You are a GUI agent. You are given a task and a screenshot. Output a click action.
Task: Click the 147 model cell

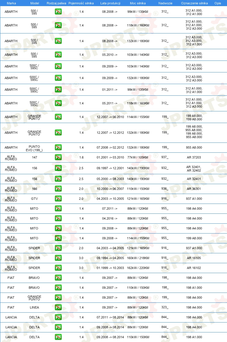coord(35,157)
